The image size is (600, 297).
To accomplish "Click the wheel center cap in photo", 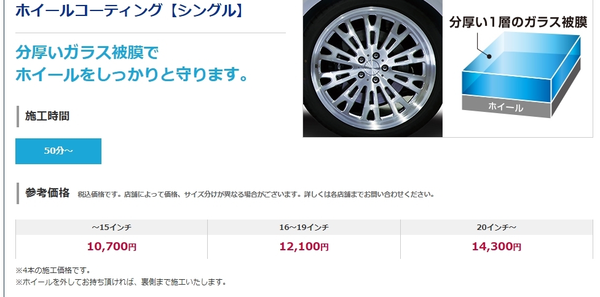I will click(x=373, y=66).
